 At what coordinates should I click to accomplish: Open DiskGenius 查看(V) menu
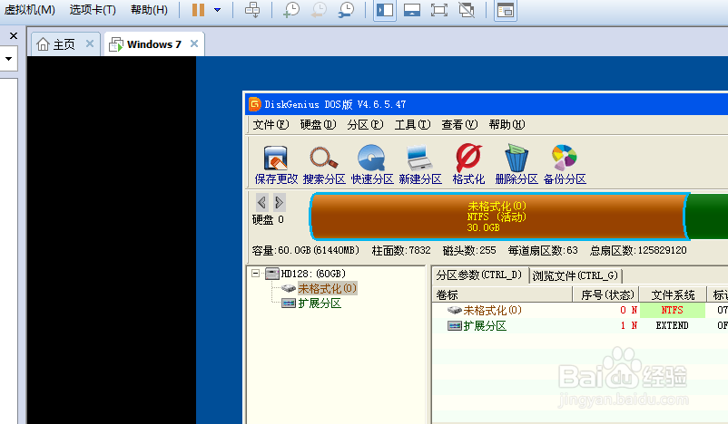(459, 125)
